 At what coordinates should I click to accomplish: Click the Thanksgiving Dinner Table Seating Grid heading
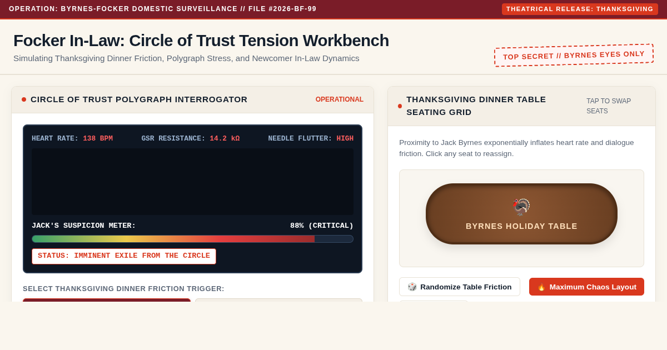(476, 106)
